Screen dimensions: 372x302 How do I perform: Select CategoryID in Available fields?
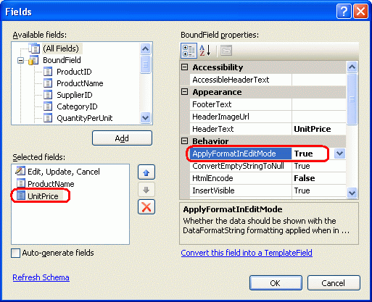pos(77,106)
